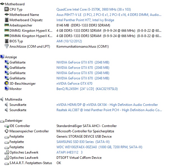
Task: Click the Motherboard section icon
Action: [2, 4]
